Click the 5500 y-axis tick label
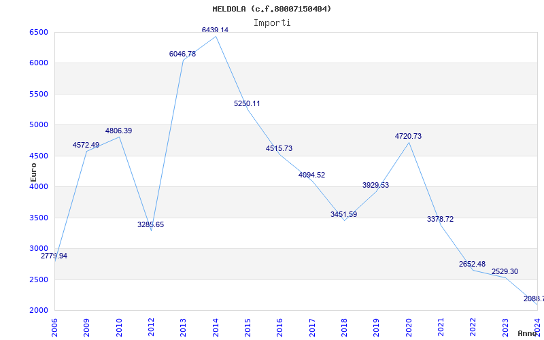This screenshot has height=340, width=544. (x=38, y=94)
